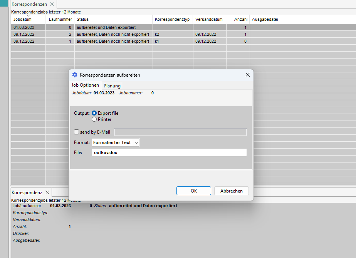This screenshot has height=258, width=356.
Task: Click the Ausgabedatei column header
Action: click(x=265, y=19)
